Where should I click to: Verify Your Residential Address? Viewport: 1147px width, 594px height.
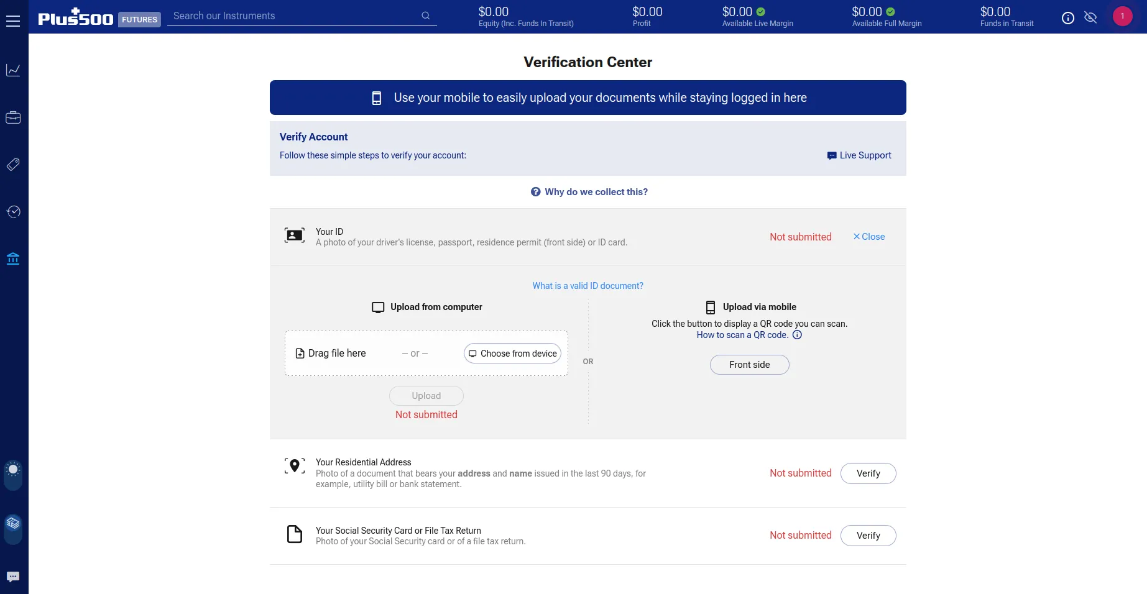click(868, 473)
